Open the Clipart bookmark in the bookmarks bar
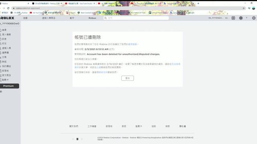 (71, 12)
